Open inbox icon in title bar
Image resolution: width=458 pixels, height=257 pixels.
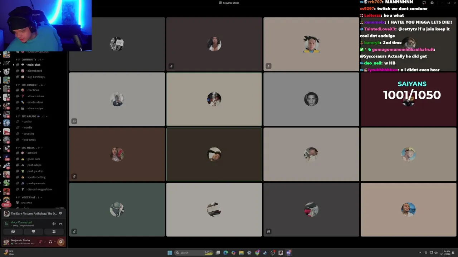click(424, 3)
